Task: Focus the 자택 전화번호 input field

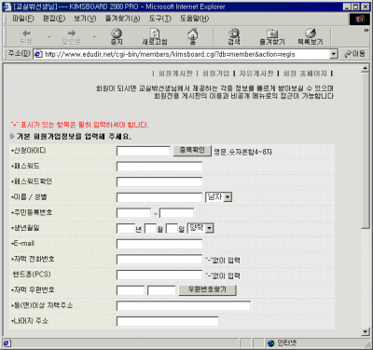Action: click(159, 260)
